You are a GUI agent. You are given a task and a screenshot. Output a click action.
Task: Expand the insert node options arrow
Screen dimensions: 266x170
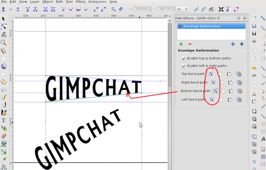[11, 9]
